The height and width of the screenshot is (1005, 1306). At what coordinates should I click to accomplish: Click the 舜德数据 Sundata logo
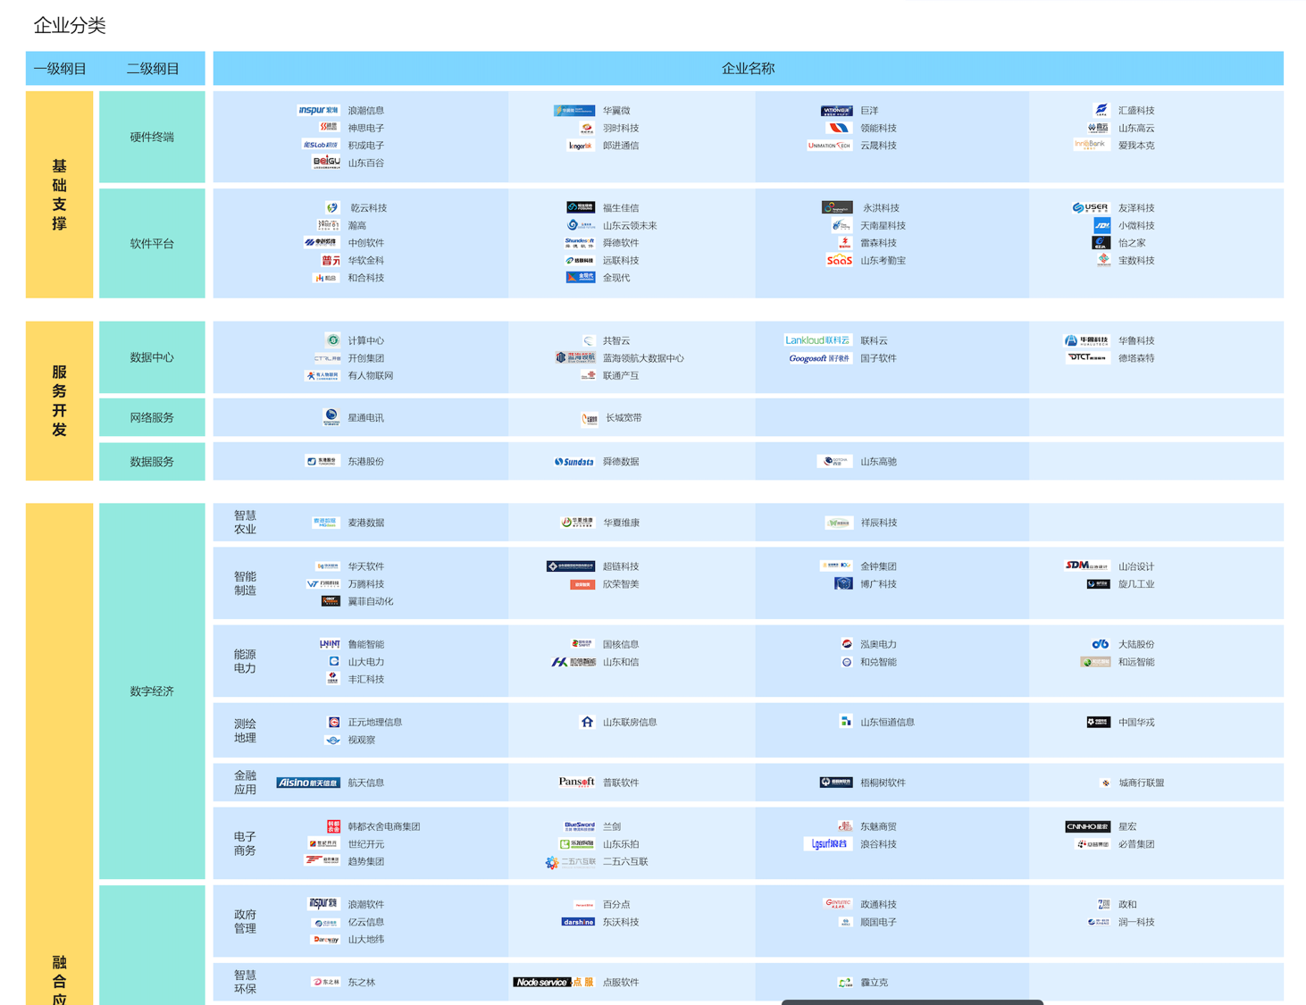tap(573, 462)
